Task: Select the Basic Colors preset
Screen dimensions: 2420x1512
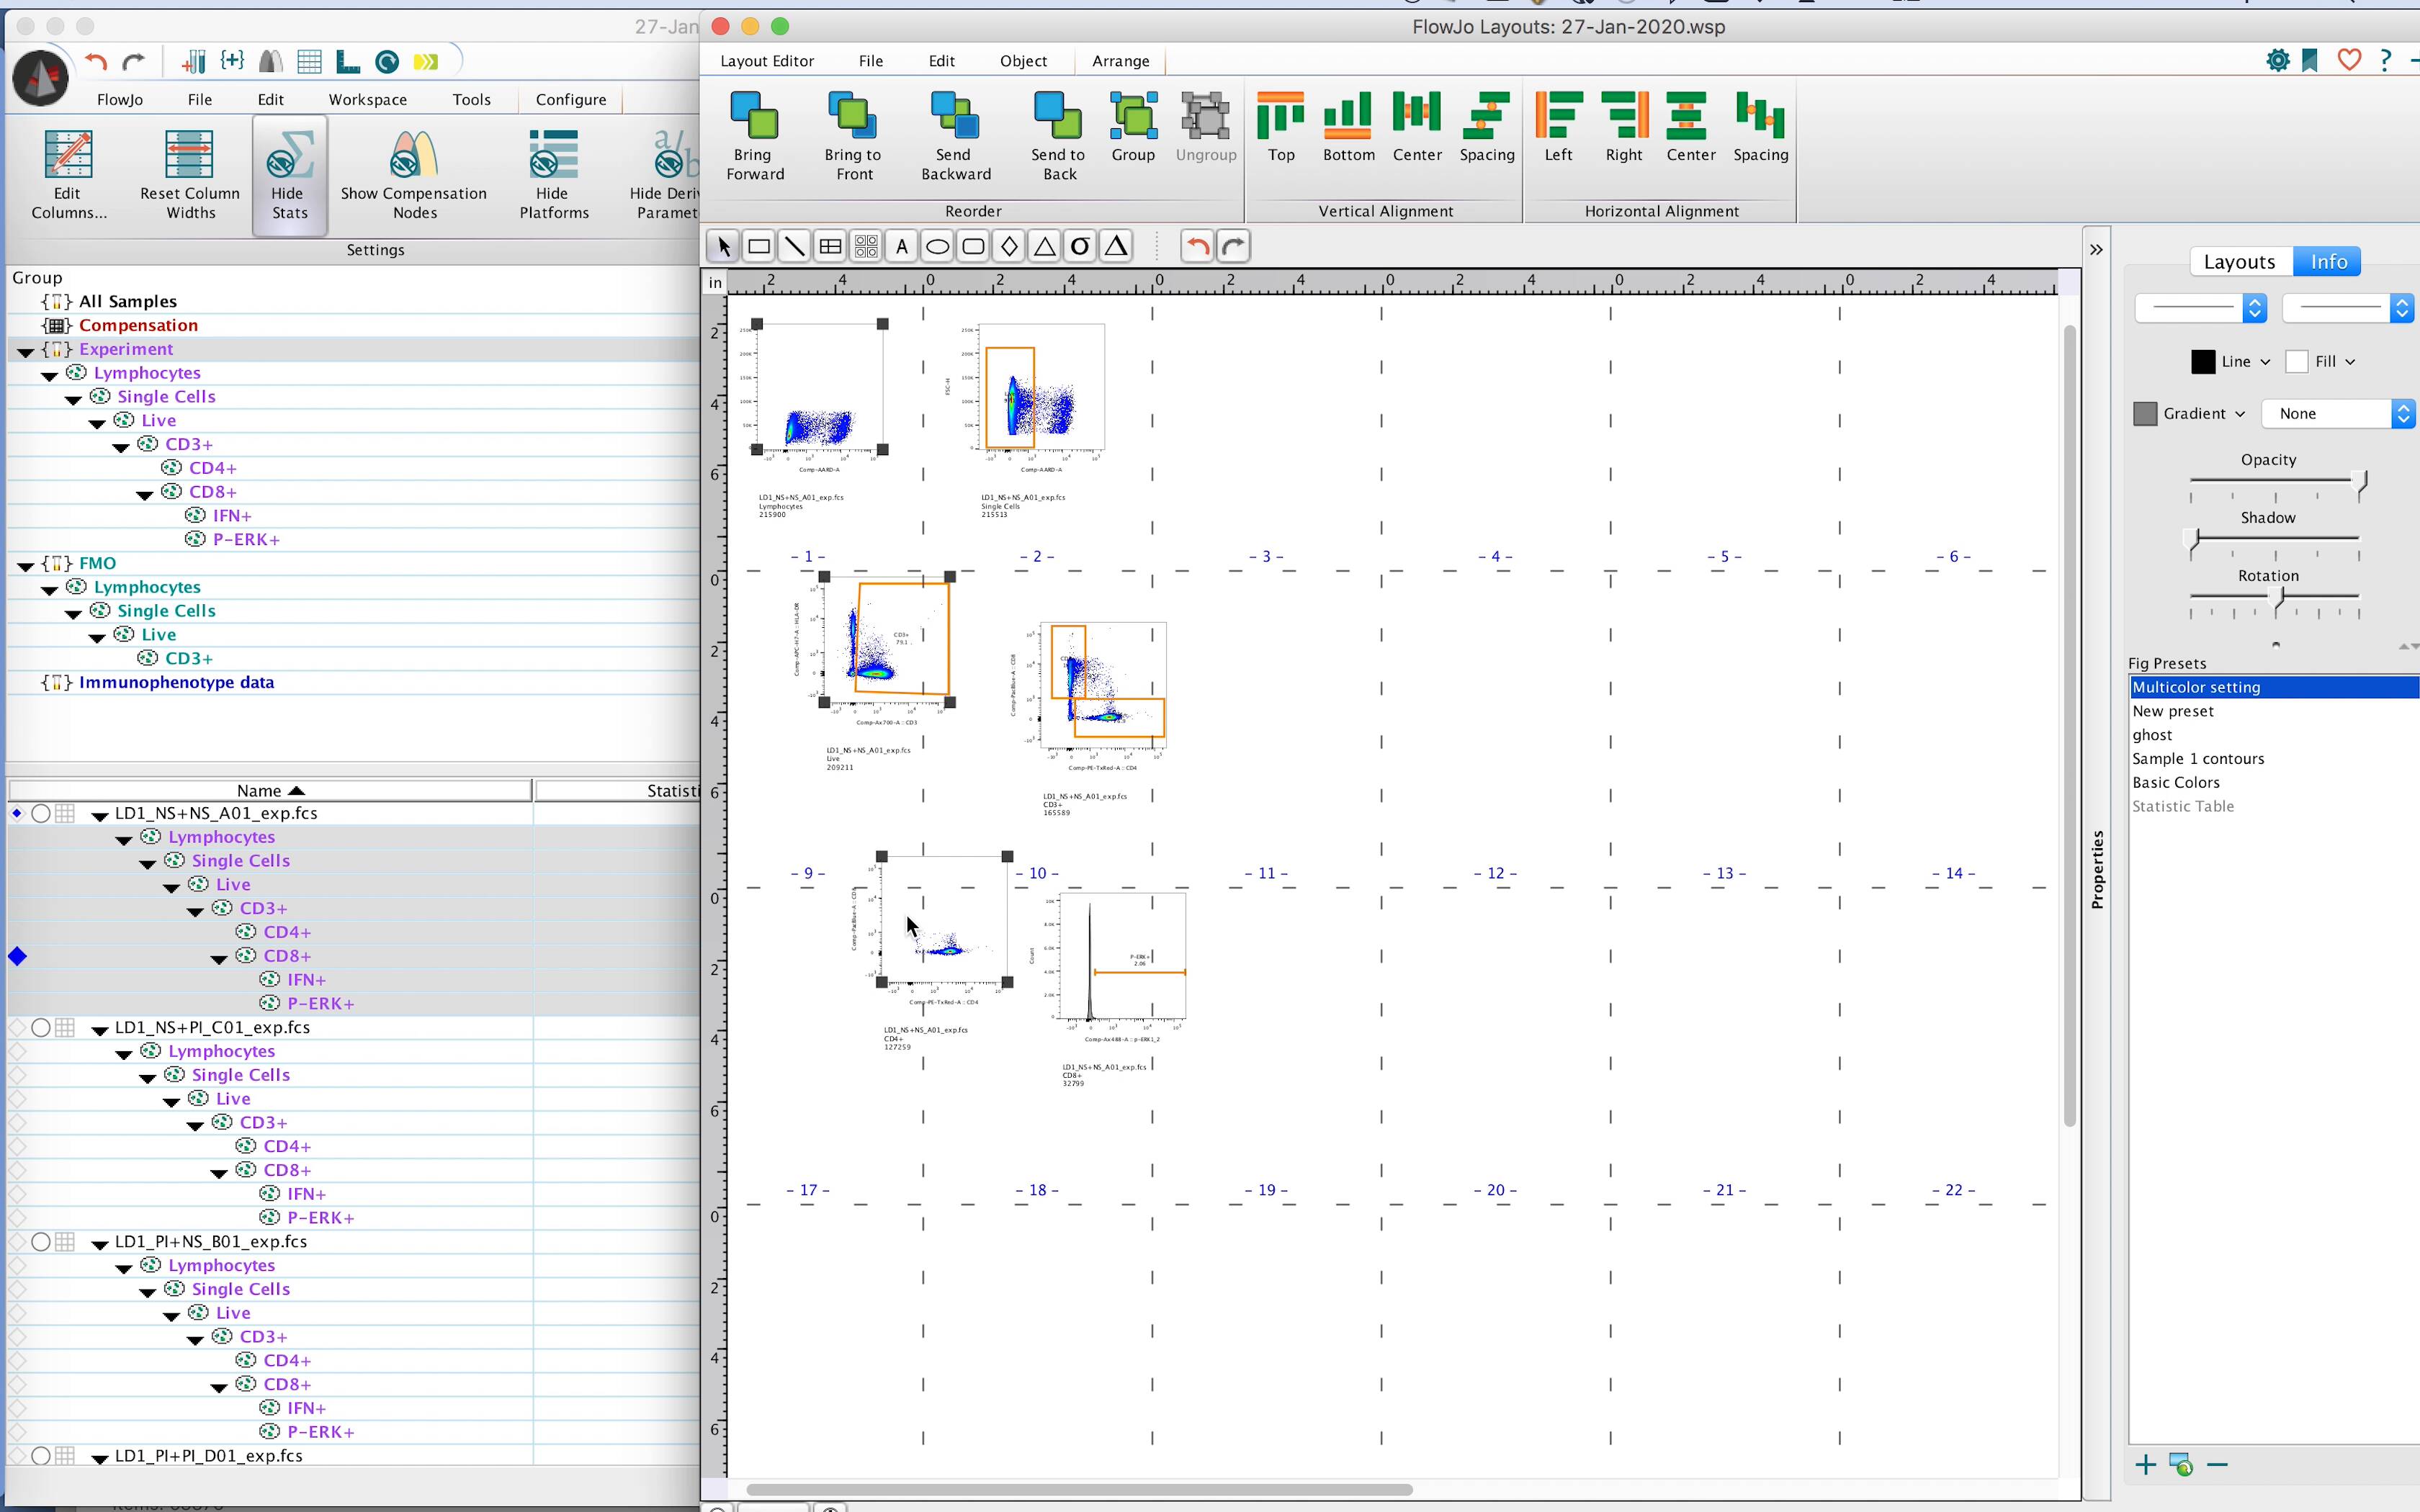Action: [x=2175, y=783]
